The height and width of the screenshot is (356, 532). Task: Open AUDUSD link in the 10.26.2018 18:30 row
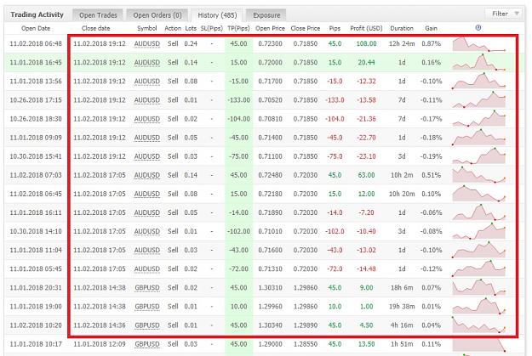pos(147,119)
